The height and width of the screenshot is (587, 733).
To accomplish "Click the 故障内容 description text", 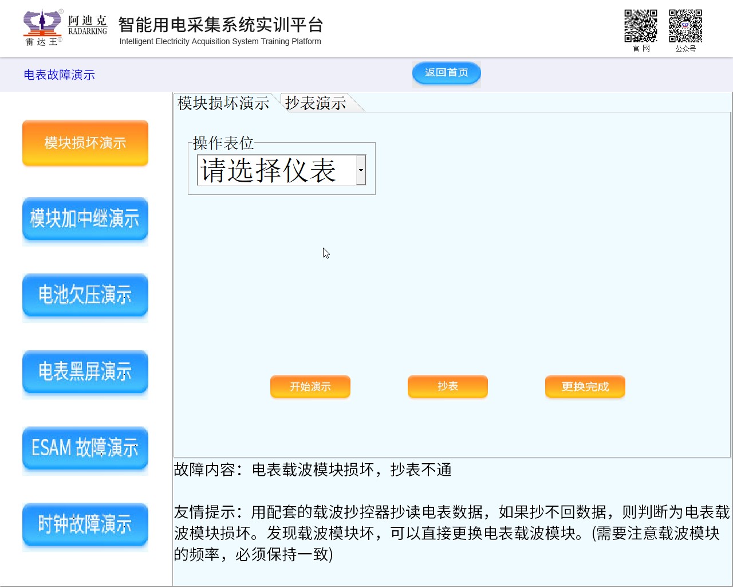I will tap(313, 470).
